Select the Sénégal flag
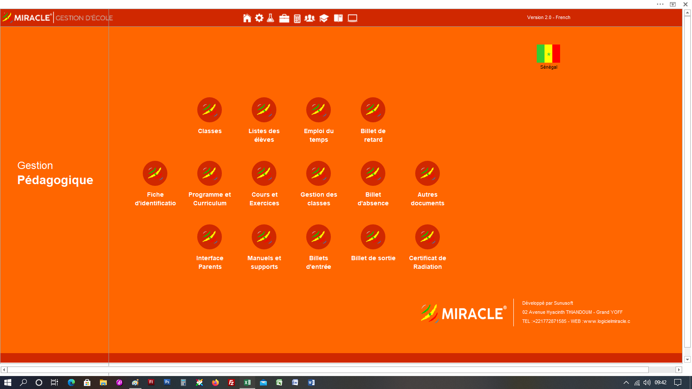The width and height of the screenshot is (692, 389). (x=548, y=54)
